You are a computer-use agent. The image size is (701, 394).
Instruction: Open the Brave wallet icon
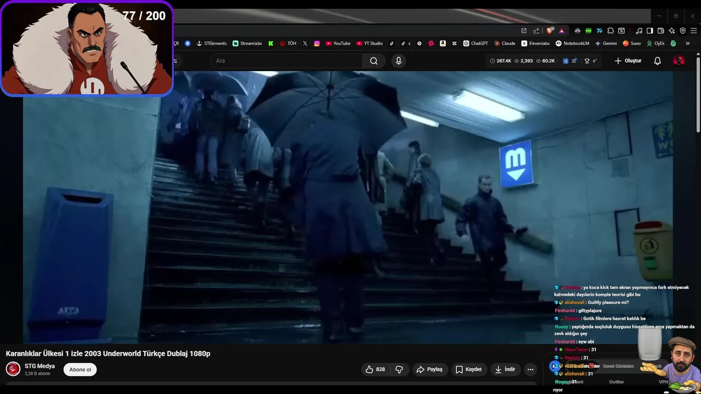click(661, 31)
